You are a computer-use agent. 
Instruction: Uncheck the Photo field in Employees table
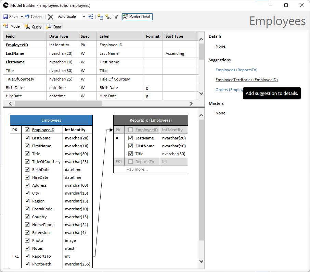(x=28, y=240)
